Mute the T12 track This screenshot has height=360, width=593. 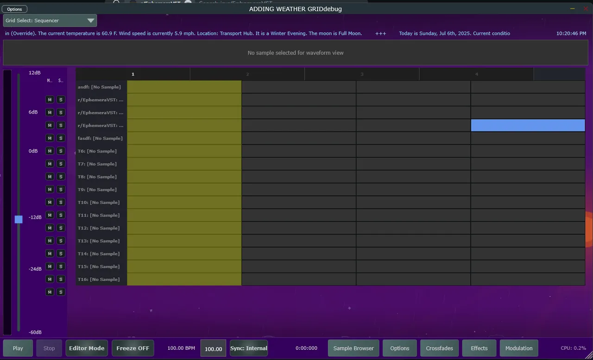(50, 240)
